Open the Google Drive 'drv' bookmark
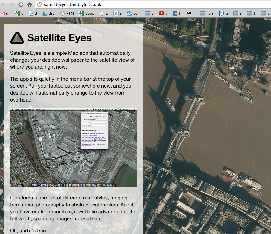271x234 pixels. [x=48, y=13]
